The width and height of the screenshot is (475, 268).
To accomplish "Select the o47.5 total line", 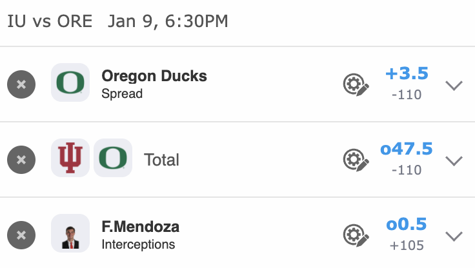I will (x=407, y=149).
